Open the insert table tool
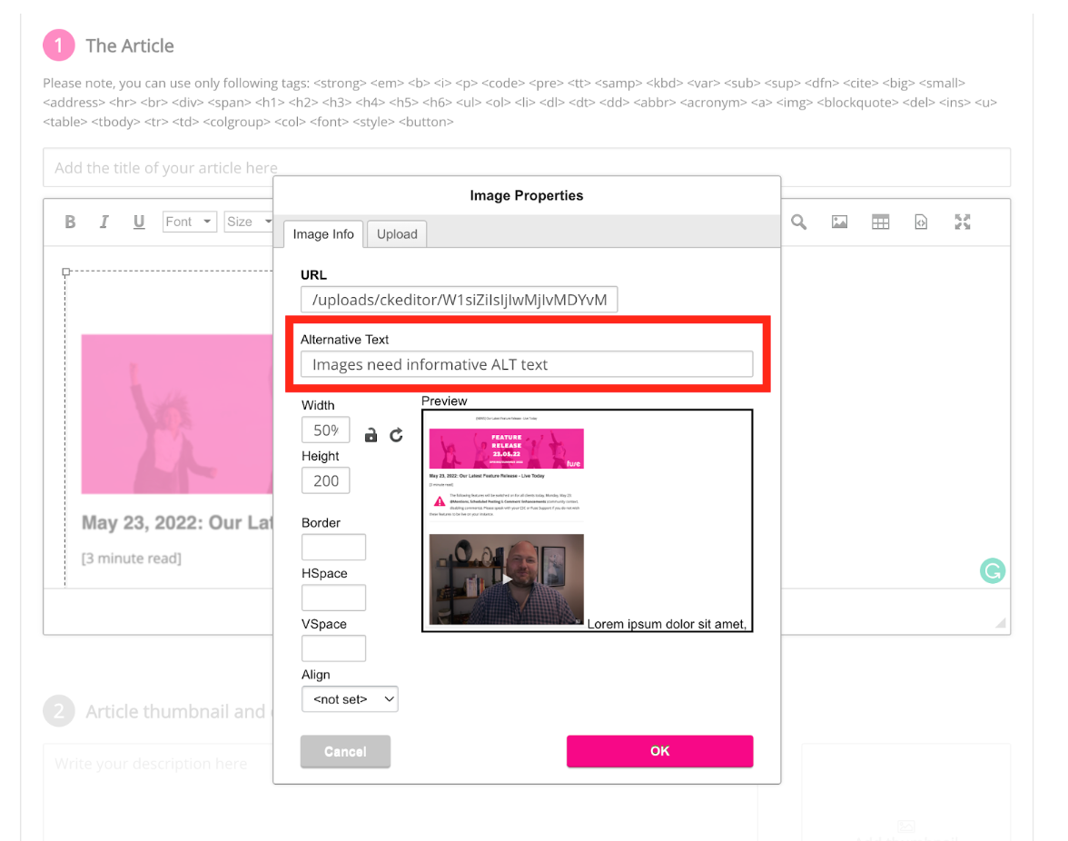Screen dimensions: 1068x841 [x=879, y=221]
